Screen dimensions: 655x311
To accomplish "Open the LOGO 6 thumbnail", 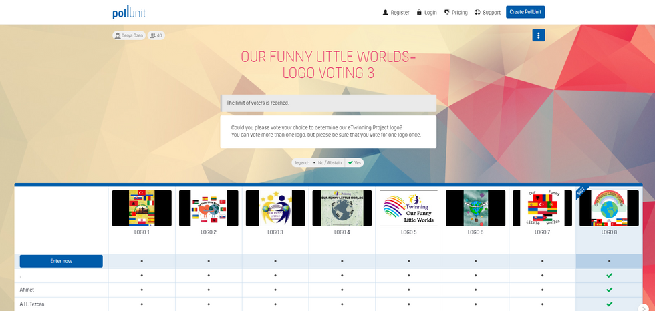I will [475, 208].
